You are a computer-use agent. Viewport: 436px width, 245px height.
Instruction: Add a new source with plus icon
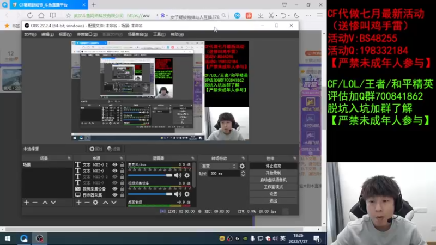[78, 203]
